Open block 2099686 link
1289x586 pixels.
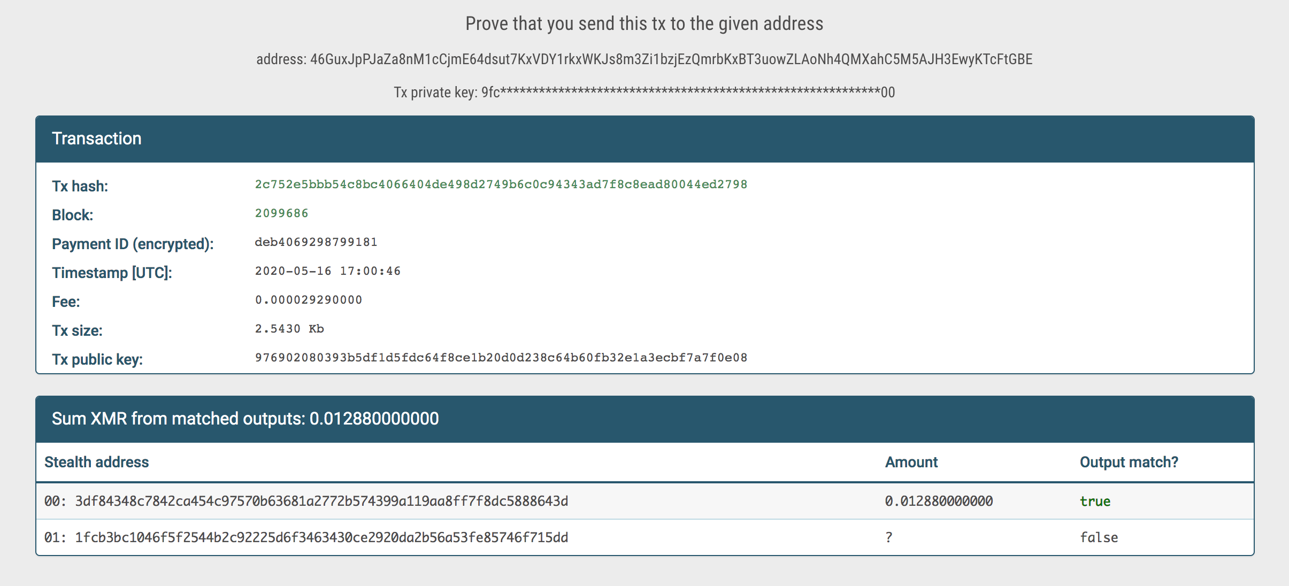tap(281, 213)
